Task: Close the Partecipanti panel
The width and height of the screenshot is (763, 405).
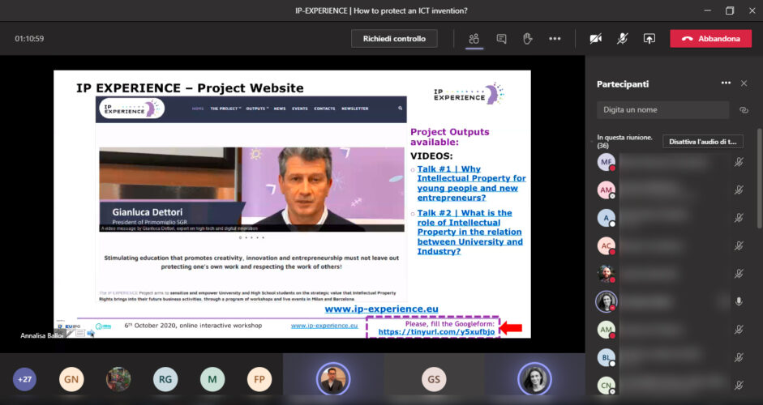Action: coord(744,83)
